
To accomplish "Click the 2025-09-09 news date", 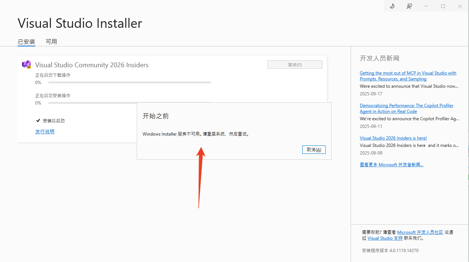I will 371,153.
